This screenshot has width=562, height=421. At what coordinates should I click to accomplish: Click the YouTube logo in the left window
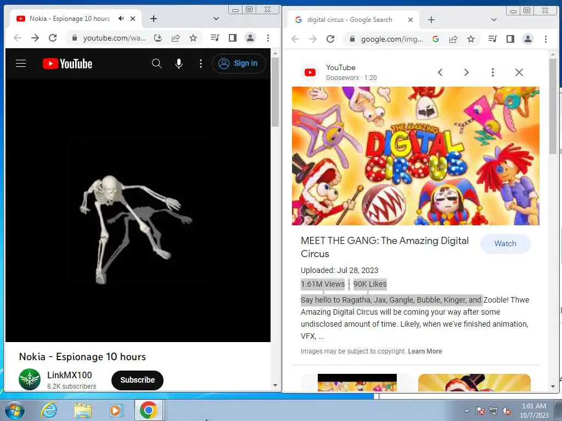click(68, 64)
